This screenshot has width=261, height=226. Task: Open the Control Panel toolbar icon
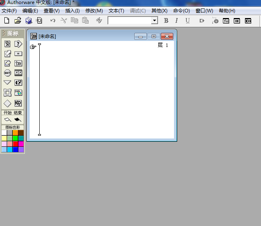coord(215,20)
